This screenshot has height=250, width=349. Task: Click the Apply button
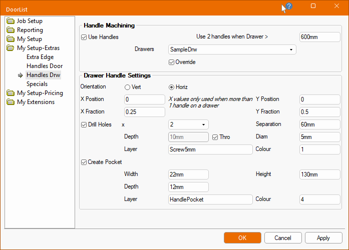click(323, 238)
